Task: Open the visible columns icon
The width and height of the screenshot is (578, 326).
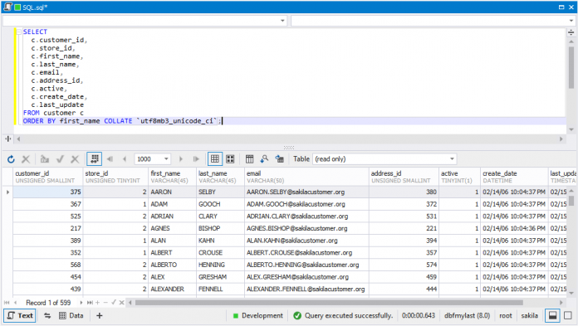Action: click(250, 159)
